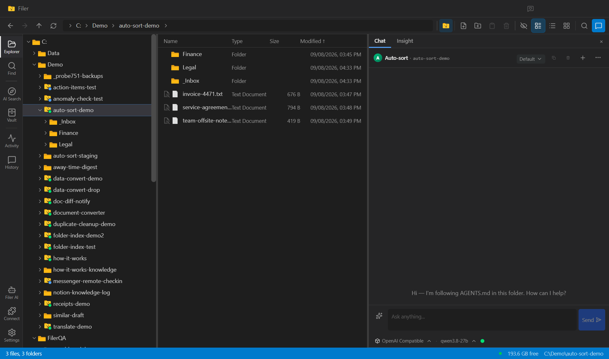Toggle the chat panel button

click(x=599, y=26)
